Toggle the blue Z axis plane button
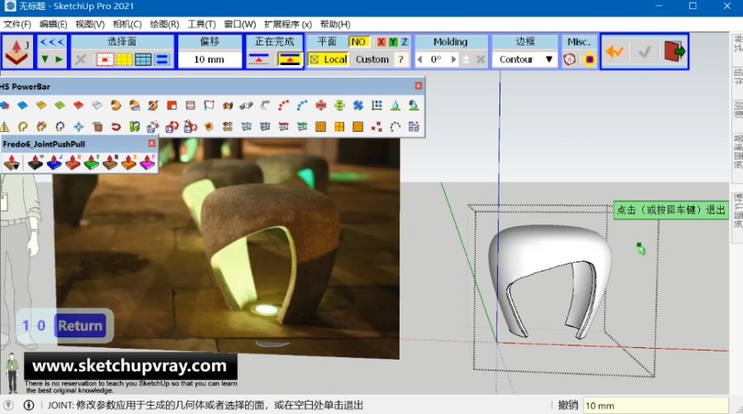This screenshot has width=743, height=414. click(x=405, y=41)
